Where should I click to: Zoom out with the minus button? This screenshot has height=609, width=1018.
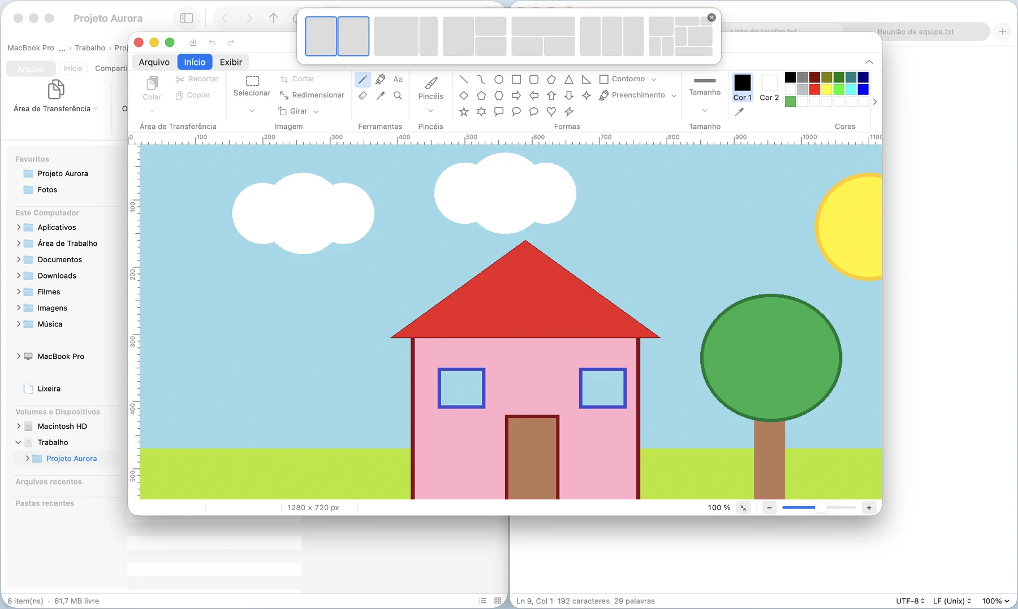tap(769, 508)
